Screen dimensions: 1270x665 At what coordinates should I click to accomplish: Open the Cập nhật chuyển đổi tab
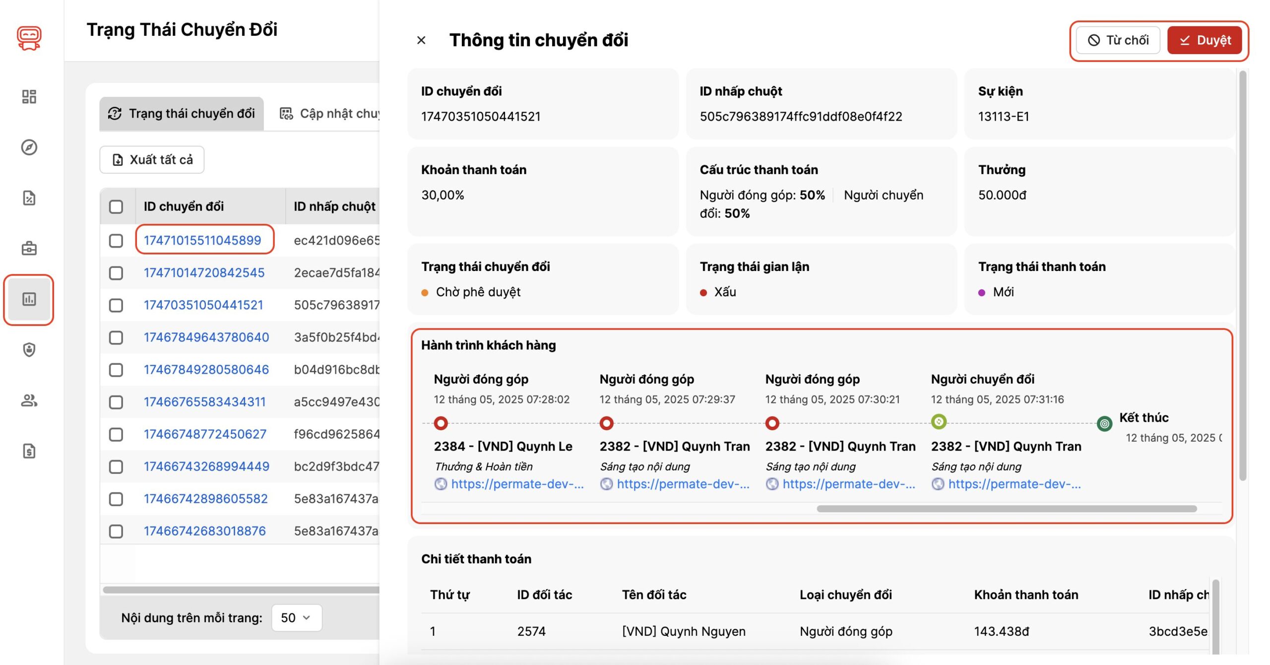328,114
